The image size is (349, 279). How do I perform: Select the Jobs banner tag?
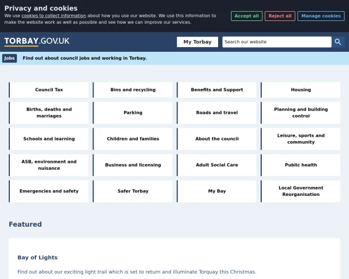click(x=9, y=58)
